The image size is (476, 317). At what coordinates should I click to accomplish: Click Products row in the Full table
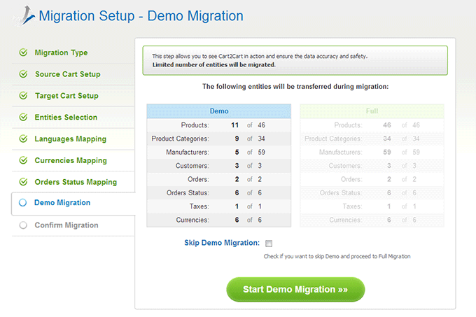(x=372, y=125)
